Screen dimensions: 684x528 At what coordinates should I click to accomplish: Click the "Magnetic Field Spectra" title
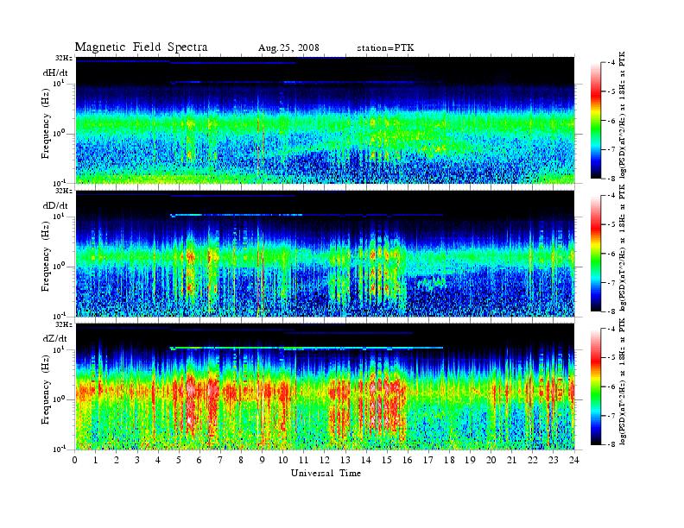coord(141,47)
